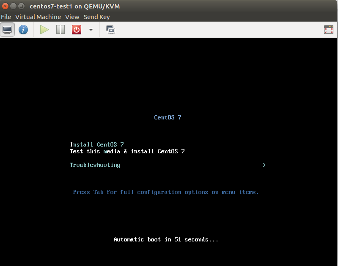Viewport: 338px width, 266px height.
Task: Maximize the centos7-test1 window
Action: point(21,6)
